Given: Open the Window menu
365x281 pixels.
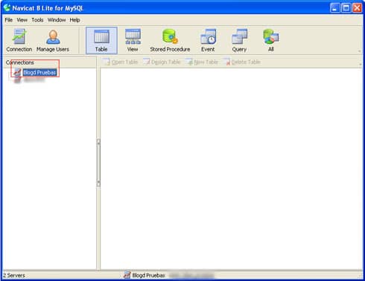Looking at the screenshot, I should [57, 20].
